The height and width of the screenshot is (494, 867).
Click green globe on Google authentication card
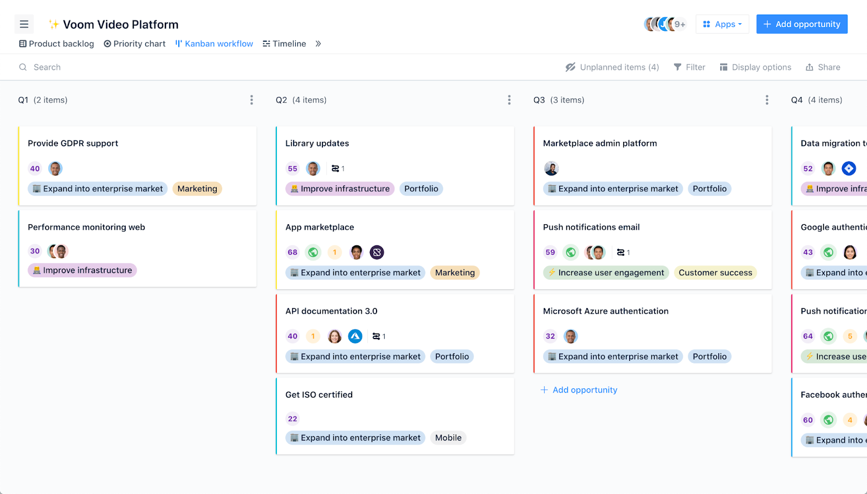click(x=829, y=252)
